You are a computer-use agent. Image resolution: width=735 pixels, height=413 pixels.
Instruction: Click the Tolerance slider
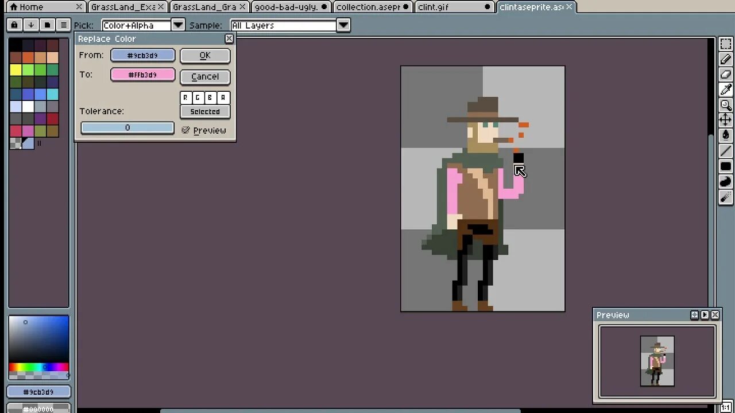127,127
